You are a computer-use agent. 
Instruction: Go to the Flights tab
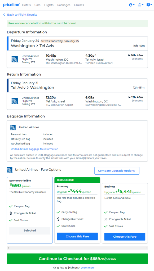coord(49,5)
